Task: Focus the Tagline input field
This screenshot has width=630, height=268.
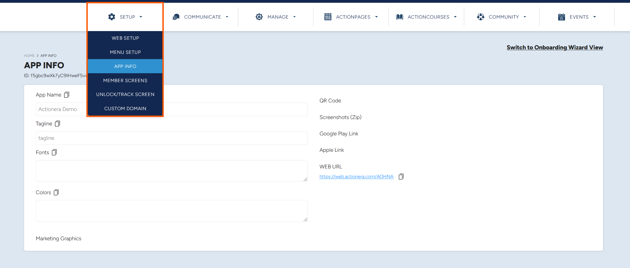Action: point(172,138)
